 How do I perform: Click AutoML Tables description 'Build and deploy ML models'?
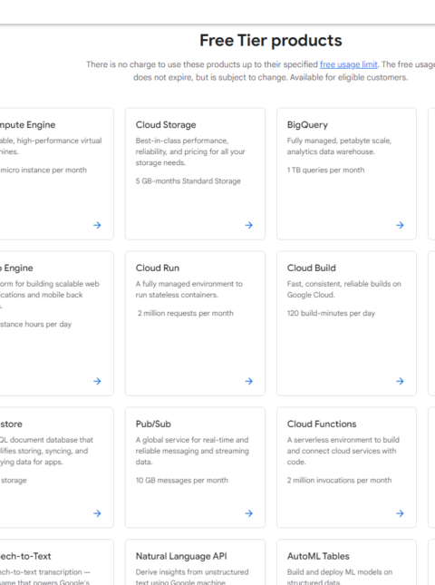pos(340,571)
